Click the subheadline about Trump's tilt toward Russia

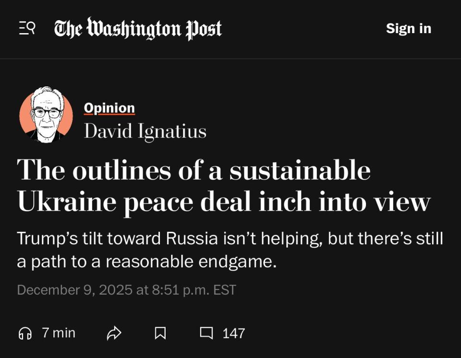click(x=230, y=250)
